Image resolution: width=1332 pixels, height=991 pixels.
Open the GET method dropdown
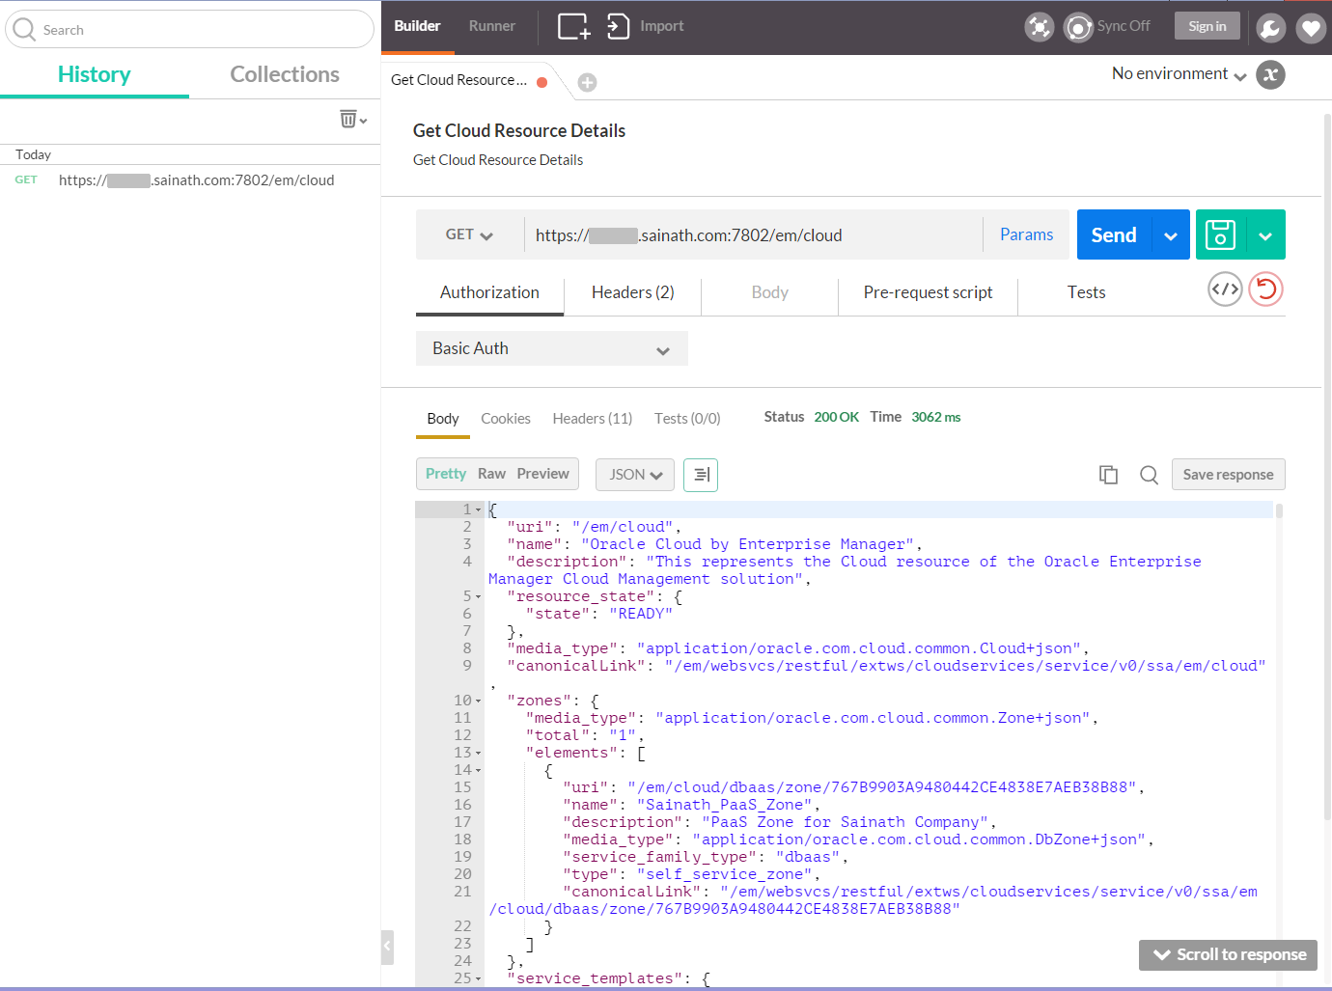(x=469, y=234)
